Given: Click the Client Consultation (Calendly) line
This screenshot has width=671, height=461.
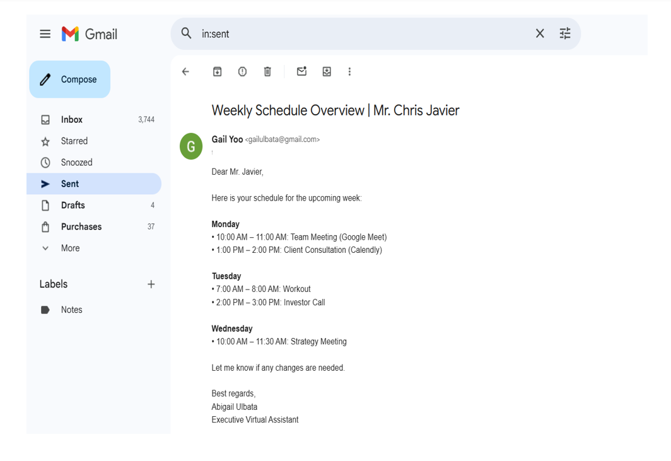Looking at the screenshot, I should tap(297, 250).
